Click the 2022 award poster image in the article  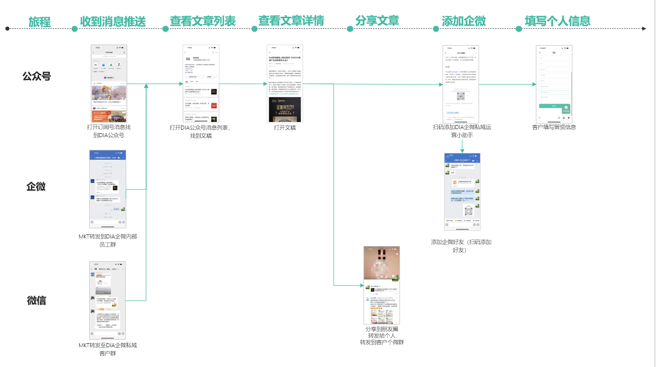[285, 109]
